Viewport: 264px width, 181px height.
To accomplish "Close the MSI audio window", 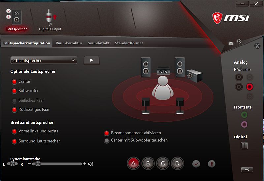I will click(x=256, y=4).
